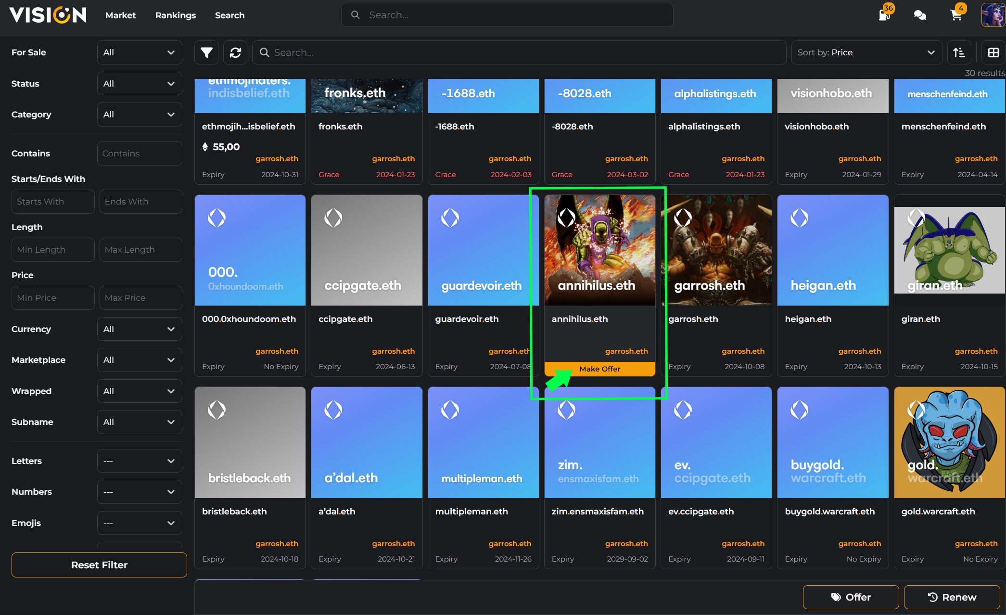The width and height of the screenshot is (1006, 615).
Task: Toggle the filter funnel icon
Action: (x=206, y=52)
